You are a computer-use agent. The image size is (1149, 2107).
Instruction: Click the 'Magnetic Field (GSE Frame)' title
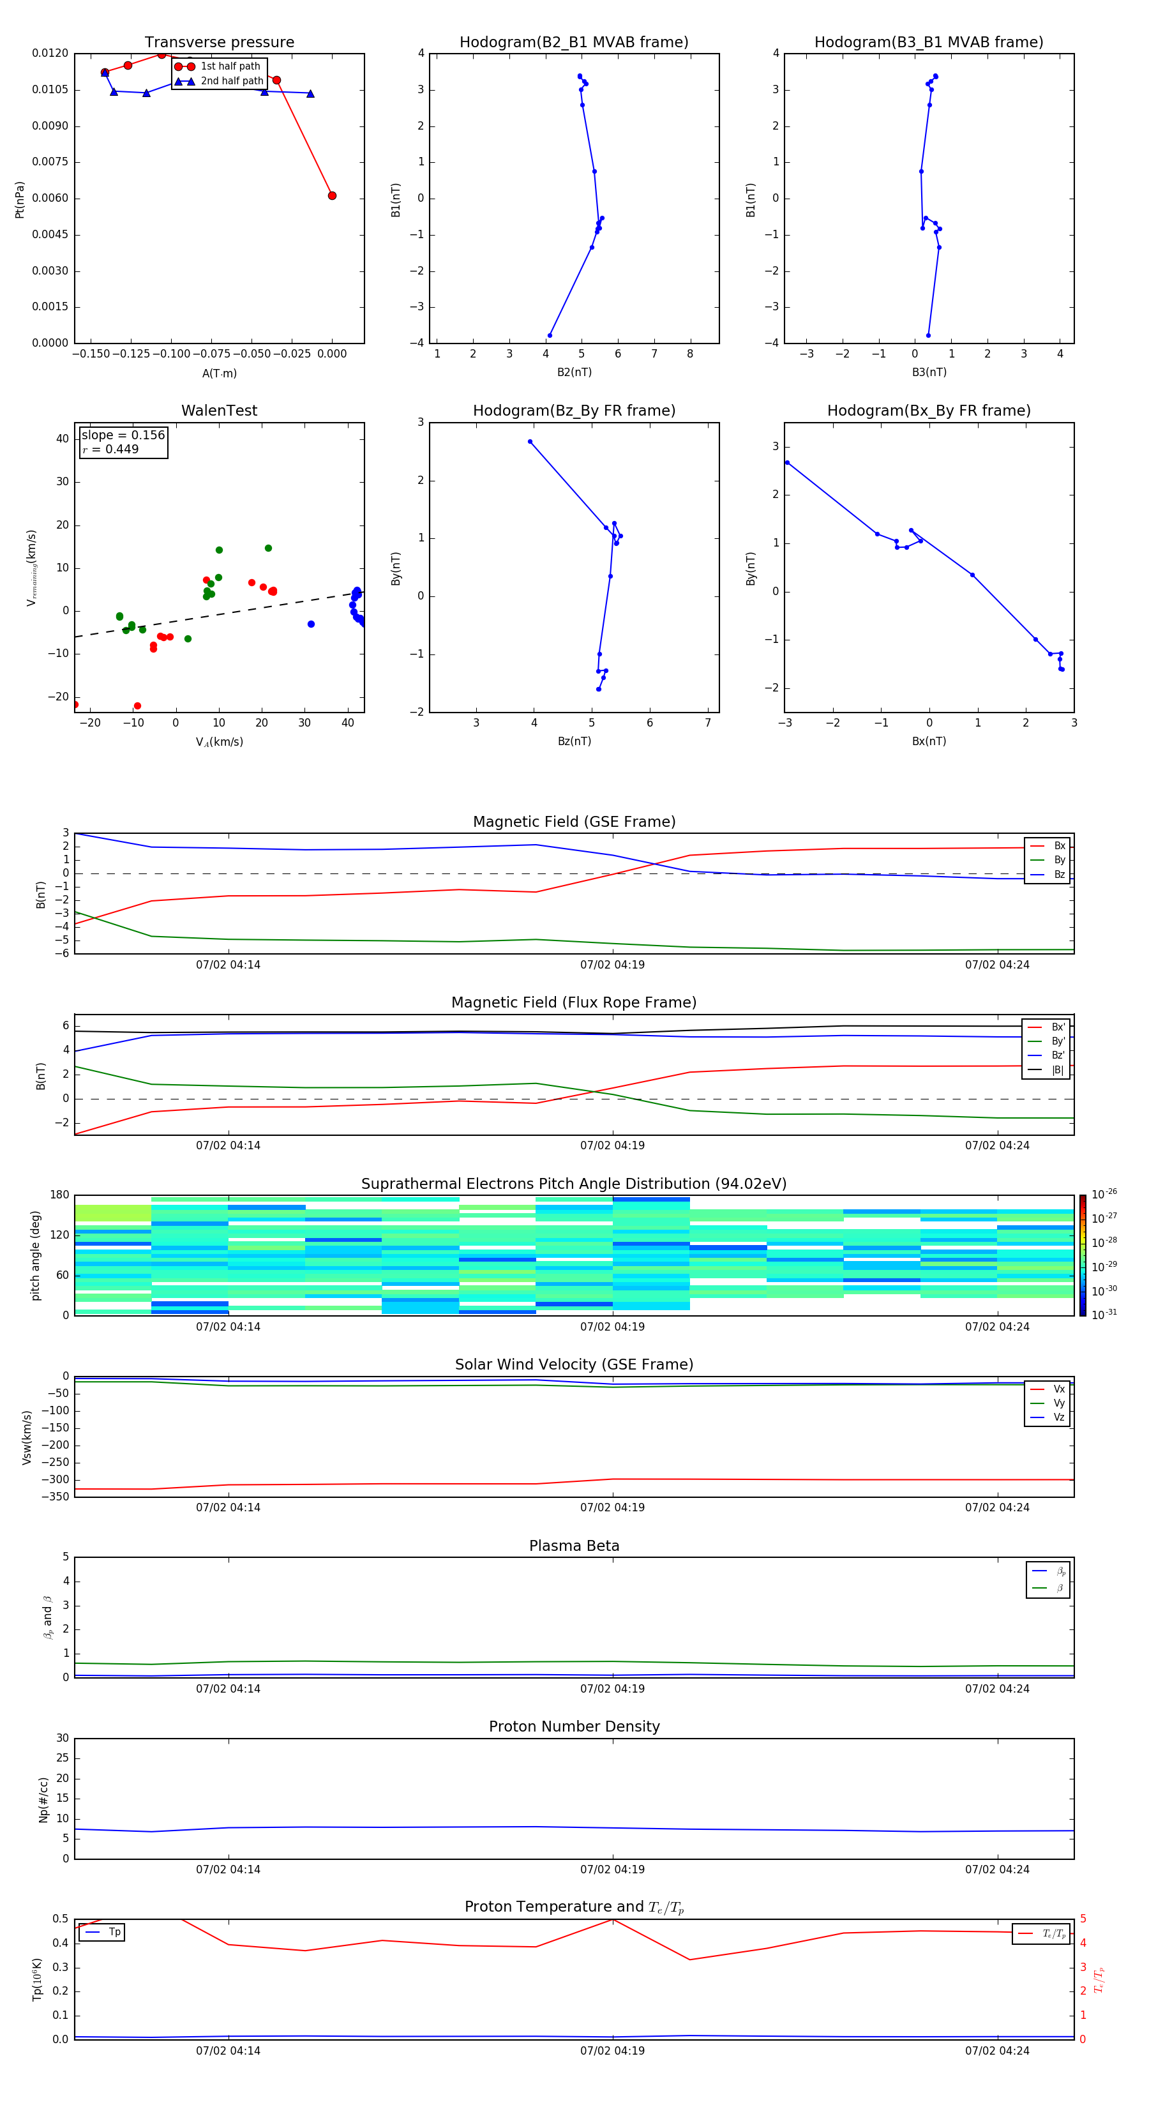(574, 822)
